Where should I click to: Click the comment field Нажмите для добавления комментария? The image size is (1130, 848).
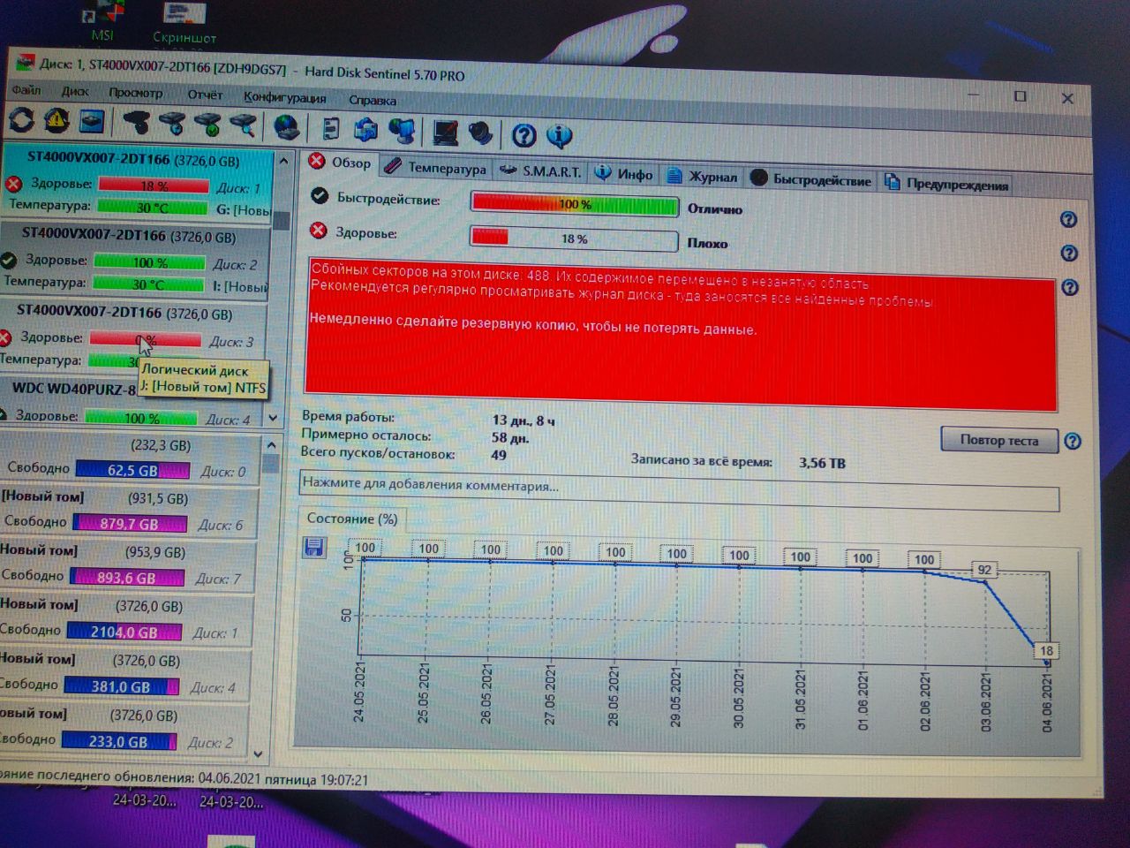tap(679, 491)
